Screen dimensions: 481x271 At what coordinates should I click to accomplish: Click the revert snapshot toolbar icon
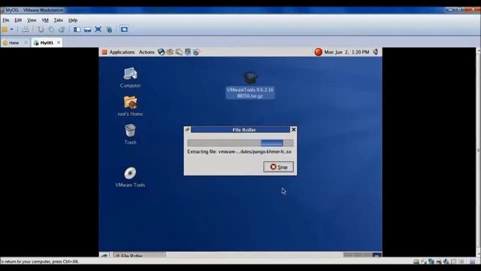tap(51, 29)
